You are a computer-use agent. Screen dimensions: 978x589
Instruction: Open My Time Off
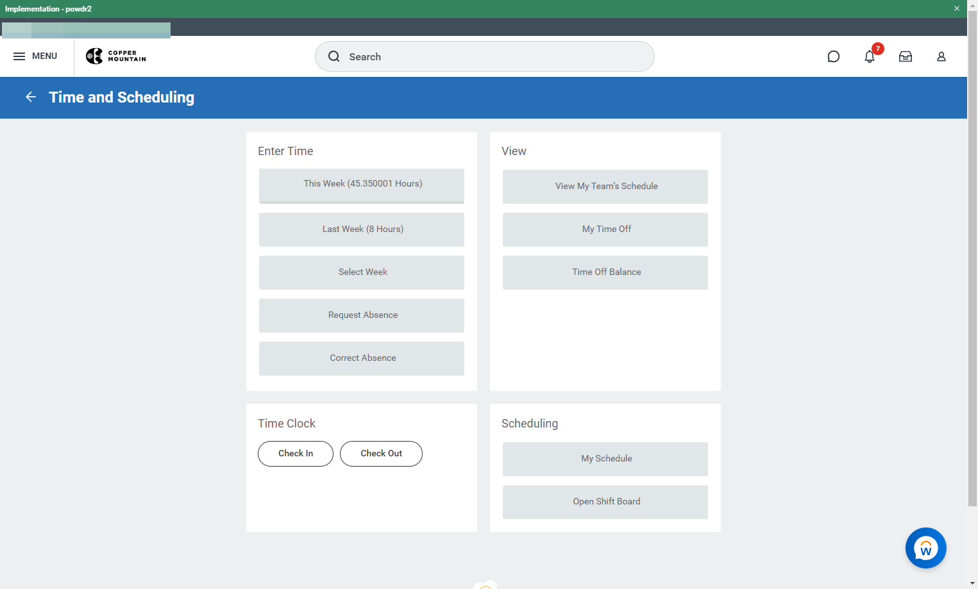605,229
